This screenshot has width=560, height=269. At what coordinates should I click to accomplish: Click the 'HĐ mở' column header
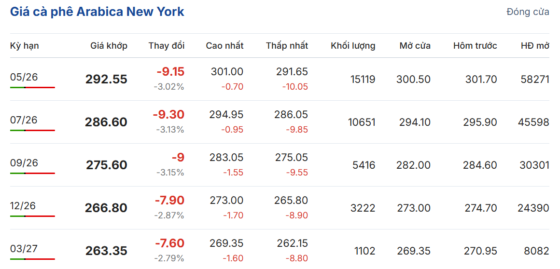click(x=535, y=46)
